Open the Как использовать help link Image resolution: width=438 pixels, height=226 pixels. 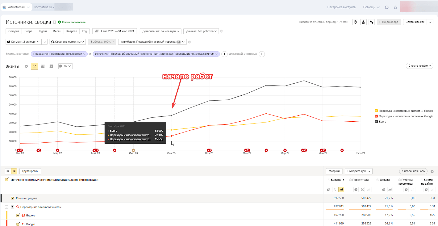click(x=73, y=22)
